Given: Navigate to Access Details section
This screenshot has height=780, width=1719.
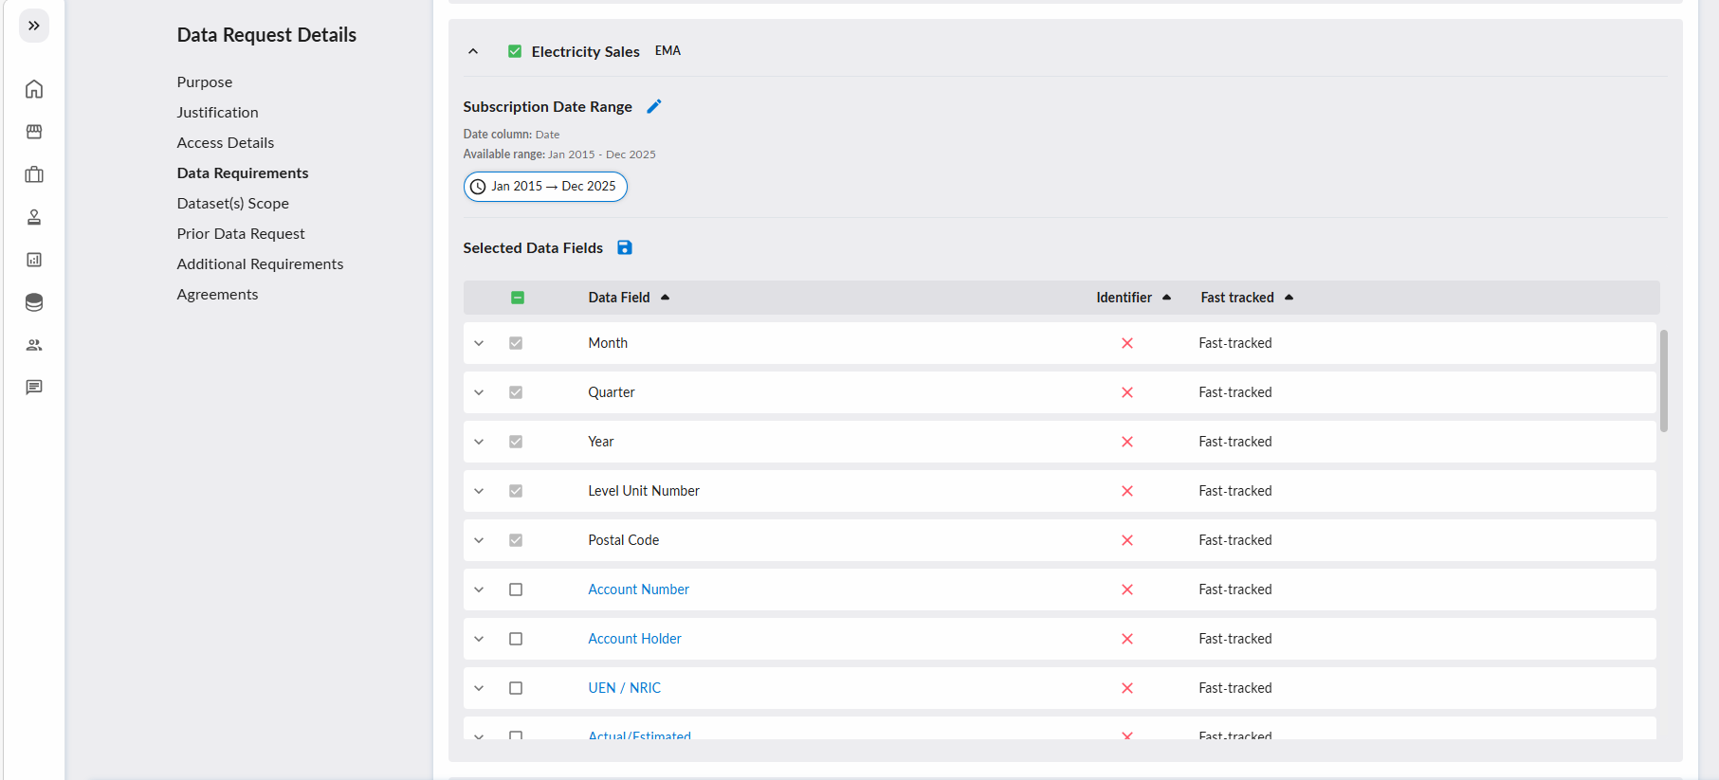Looking at the screenshot, I should [226, 143].
